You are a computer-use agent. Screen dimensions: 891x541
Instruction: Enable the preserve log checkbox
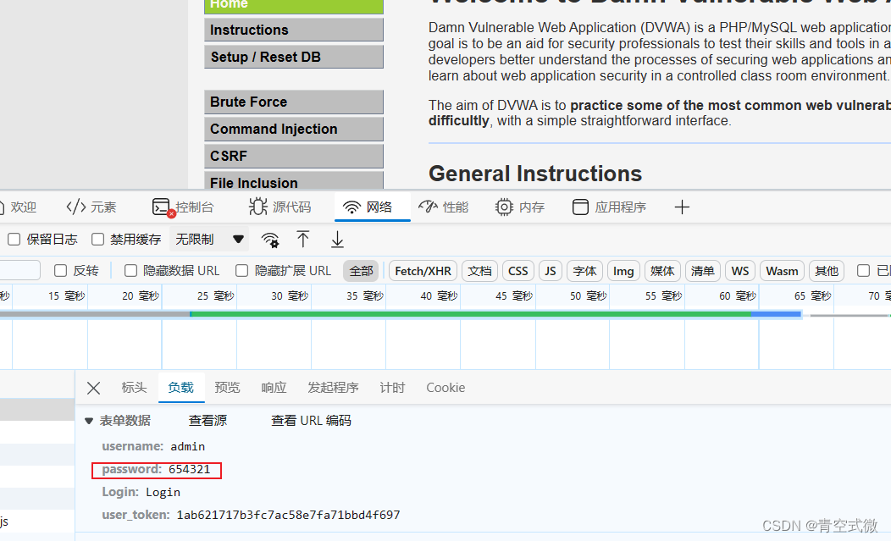point(14,240)
